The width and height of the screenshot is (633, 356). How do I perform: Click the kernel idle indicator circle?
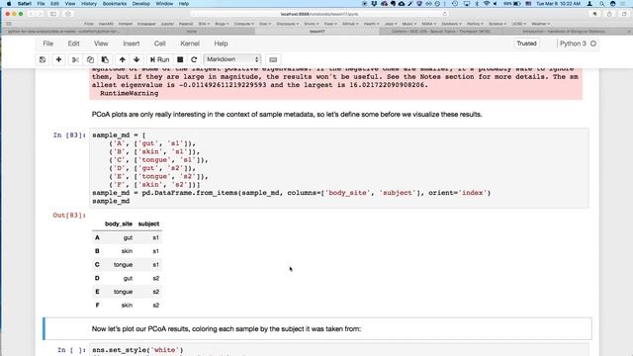coord(593,44)
